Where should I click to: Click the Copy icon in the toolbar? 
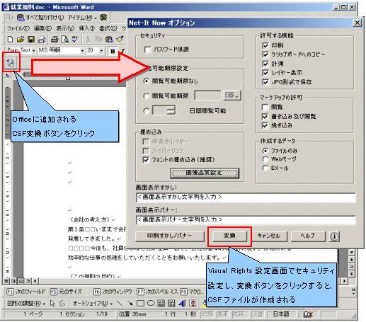coord(98,39)
